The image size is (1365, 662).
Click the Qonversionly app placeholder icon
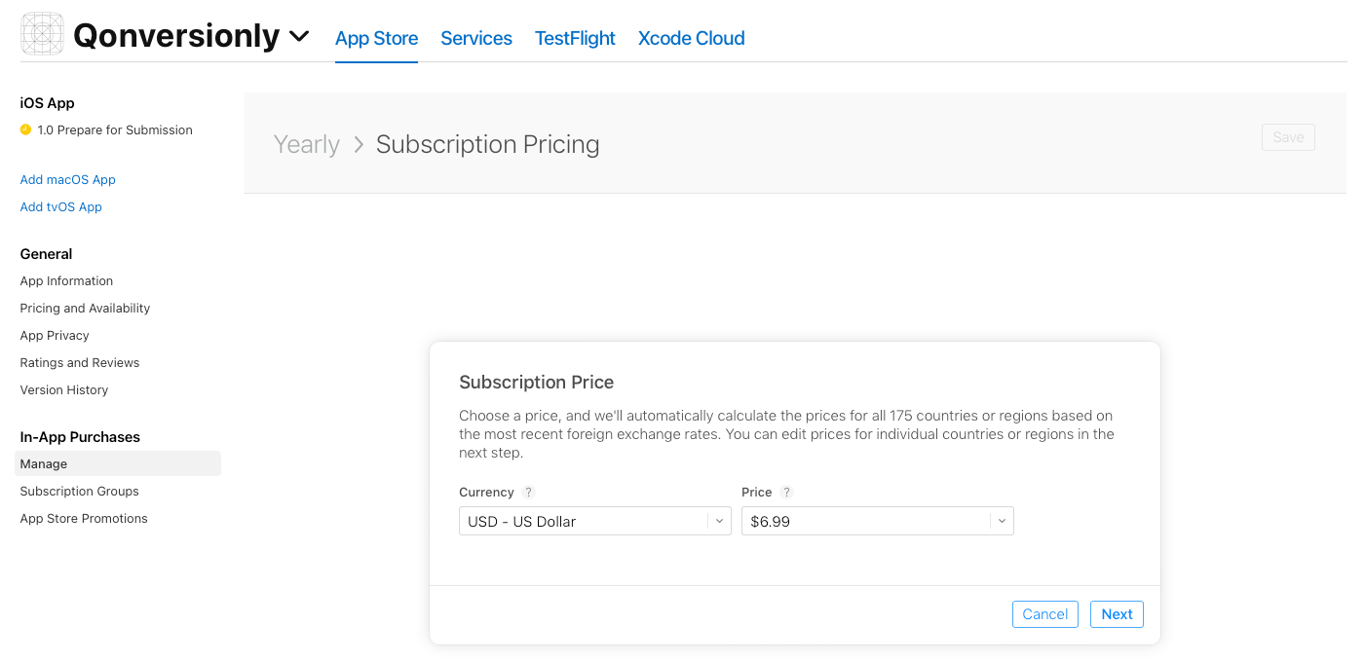pos(42,34)
